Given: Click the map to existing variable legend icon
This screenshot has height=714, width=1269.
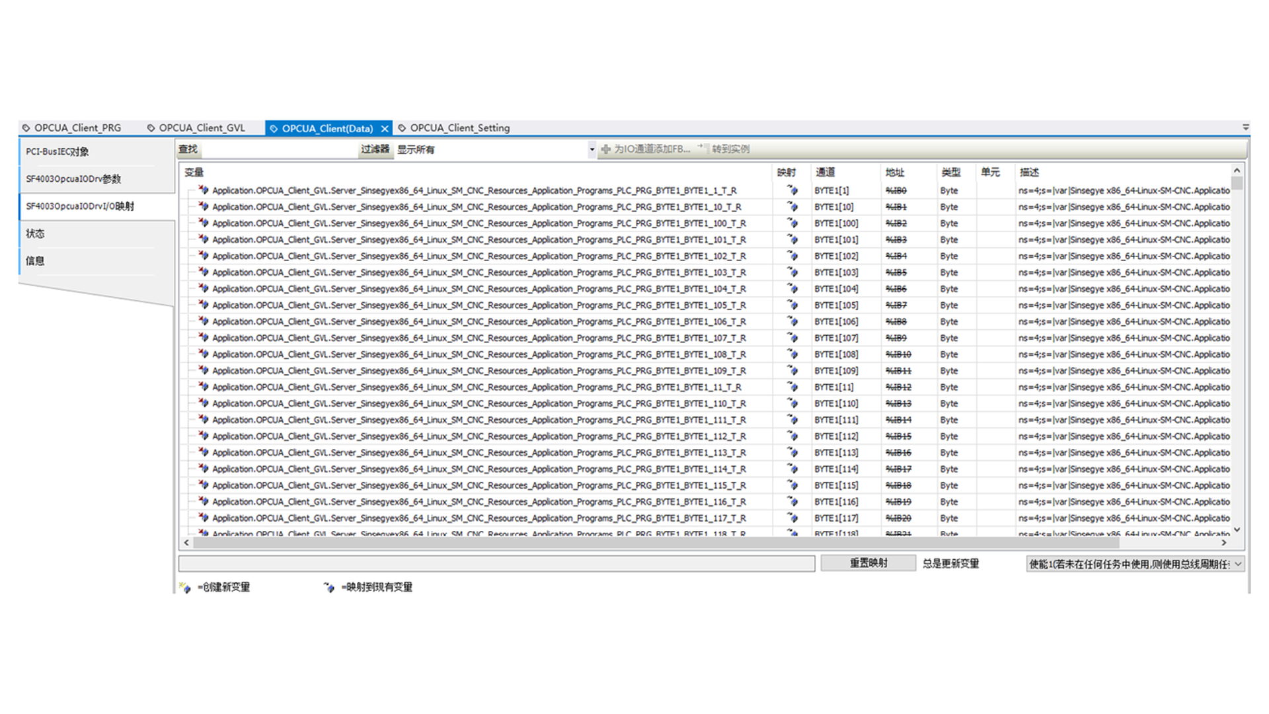Looking at the screenshot, I should tap(328, 587).
